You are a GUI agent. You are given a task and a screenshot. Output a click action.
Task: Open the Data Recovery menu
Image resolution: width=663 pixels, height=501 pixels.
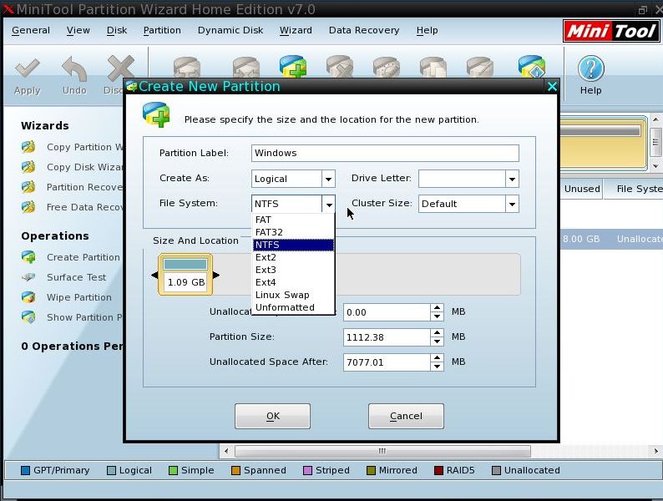point(364,30)
